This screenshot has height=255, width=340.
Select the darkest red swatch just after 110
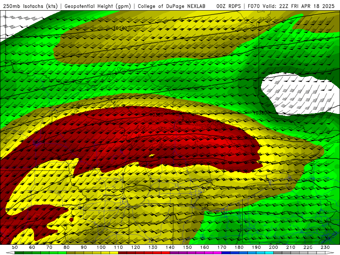[122, 253]
